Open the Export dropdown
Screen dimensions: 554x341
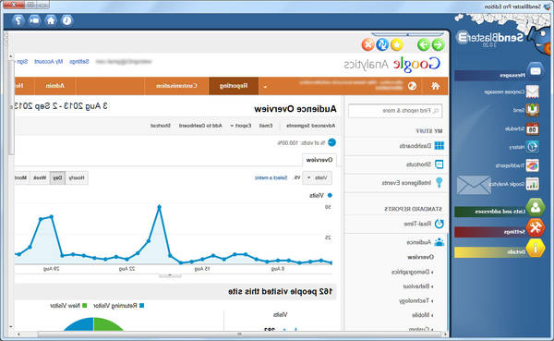pos(240,126)
